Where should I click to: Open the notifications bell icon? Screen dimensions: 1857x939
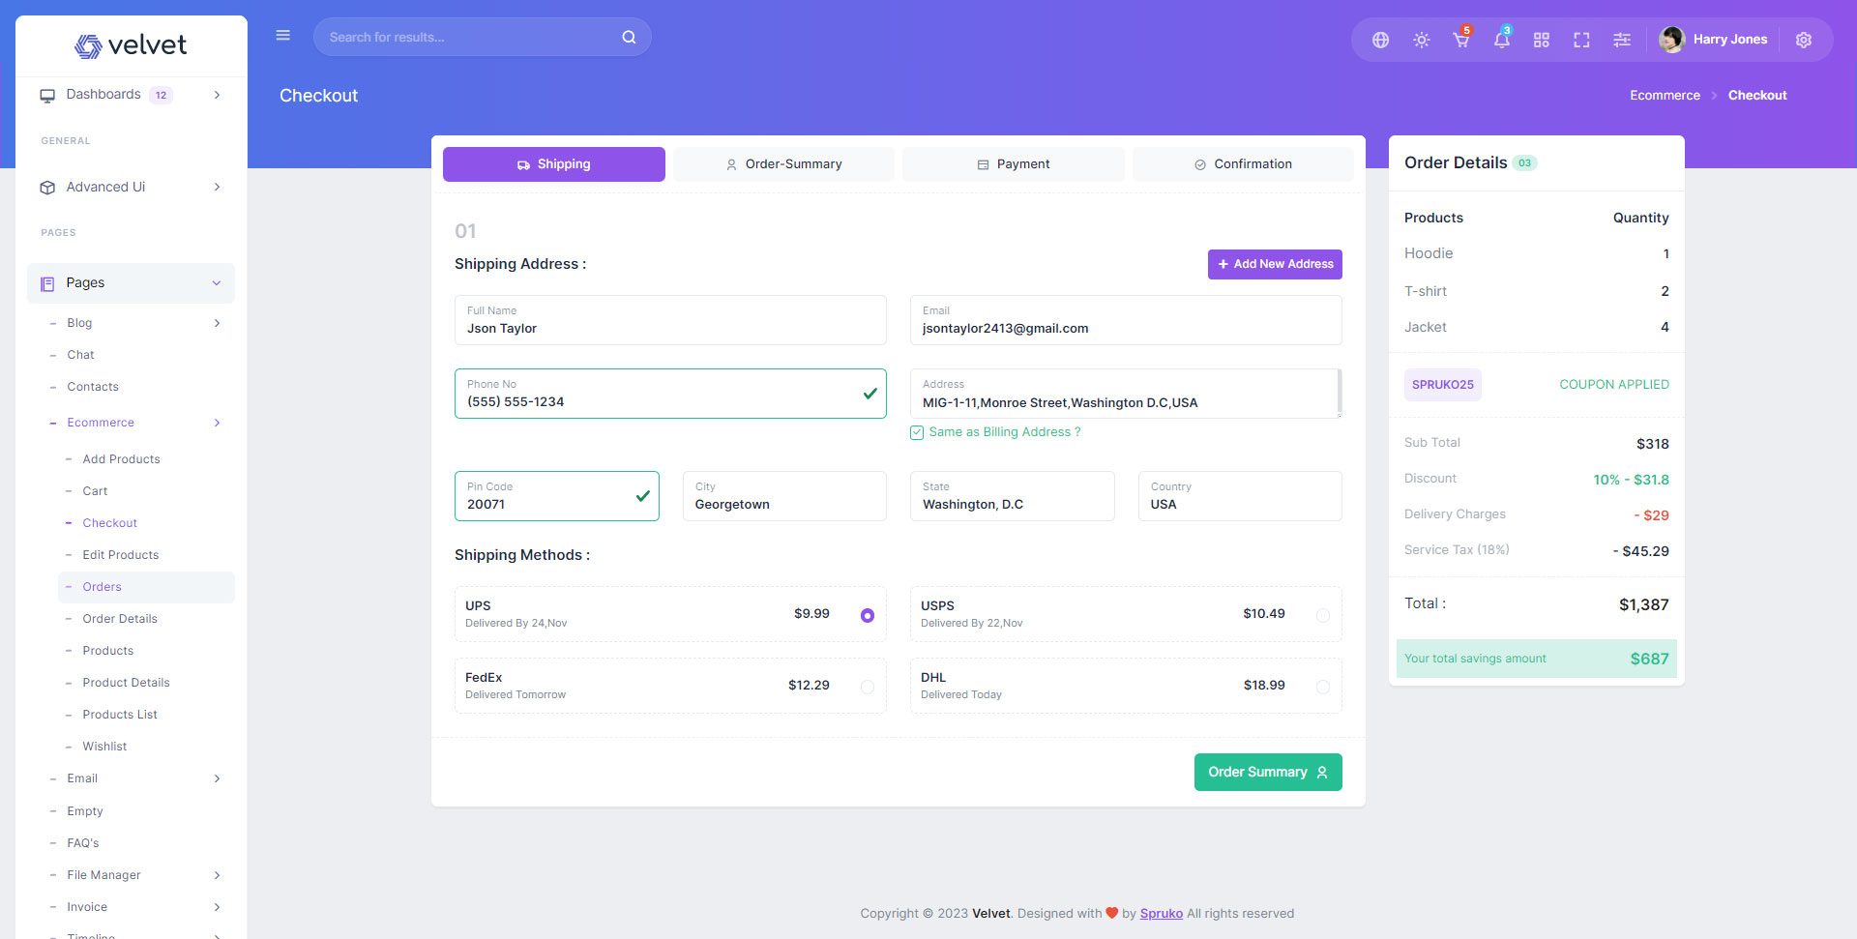click(x=1501, y=40)
